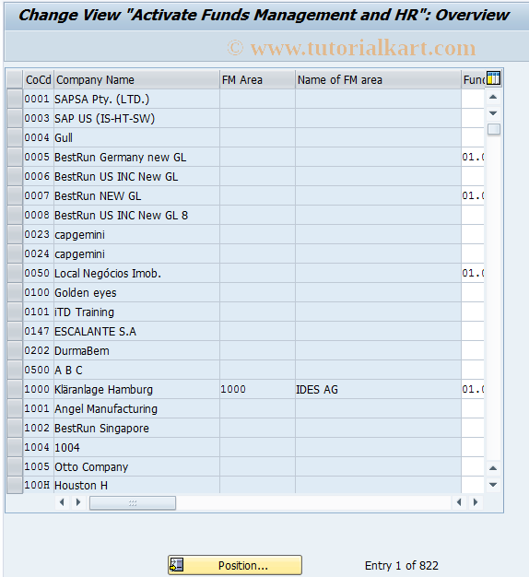Click company name Golden eyes
Screen dimensions: 529x577
[x=136, y=292]
